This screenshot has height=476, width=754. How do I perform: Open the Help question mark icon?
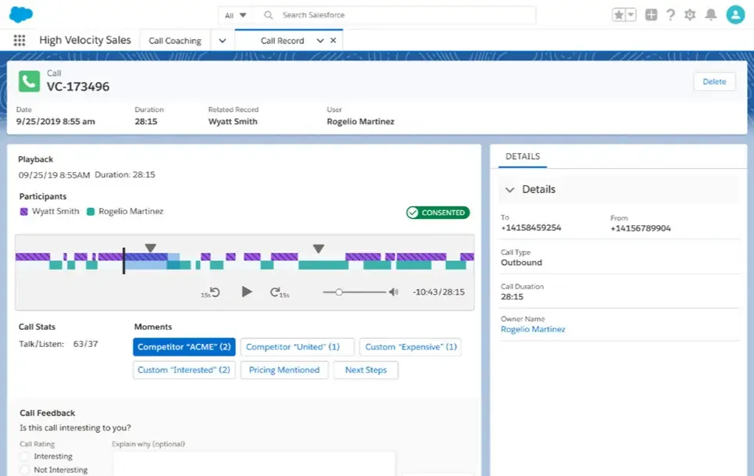671,15
